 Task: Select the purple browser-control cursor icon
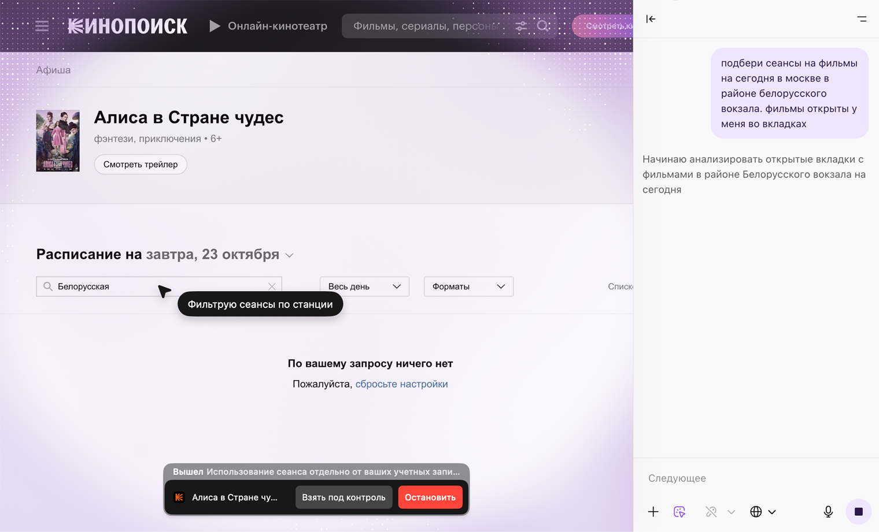pyautogui.click(x=679, y=512)
